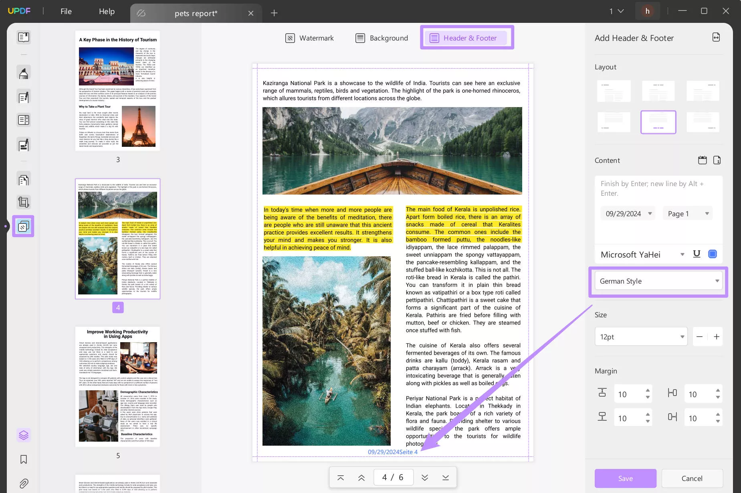Select top-right header layout
This screenshot has width=741, height=493.
[x=703, y=91]
